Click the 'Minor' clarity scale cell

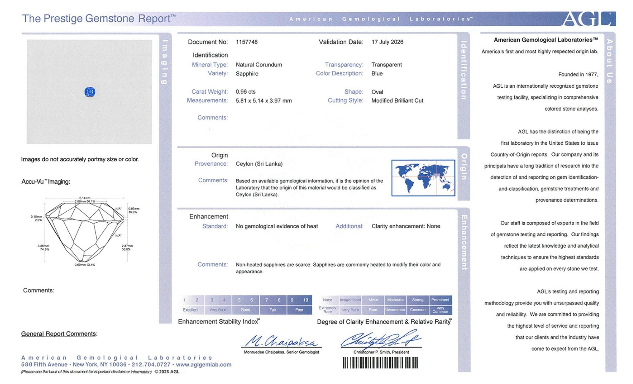373,300
